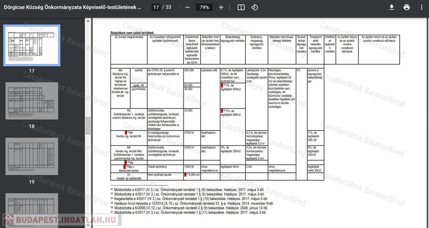Click the fit to page icon

(241, 8)
